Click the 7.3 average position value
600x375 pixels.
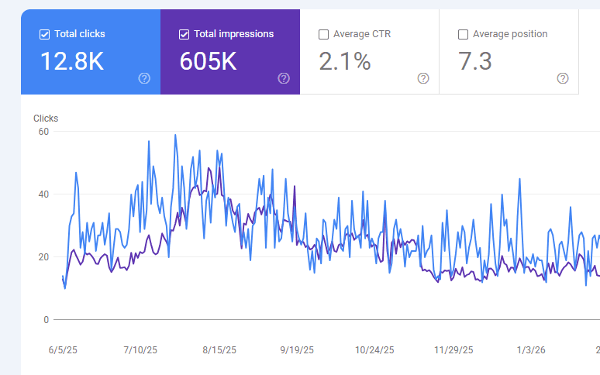(x=475, y=61)
